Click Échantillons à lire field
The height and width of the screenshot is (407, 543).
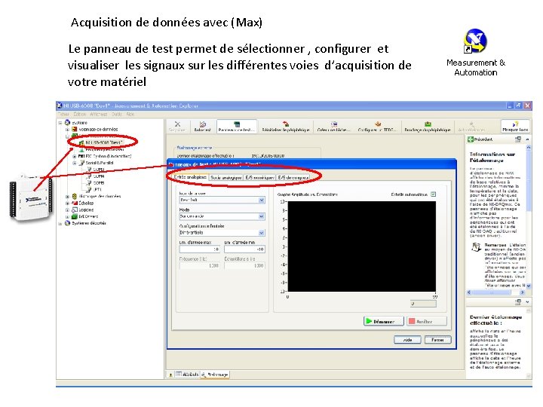(244, 265)
